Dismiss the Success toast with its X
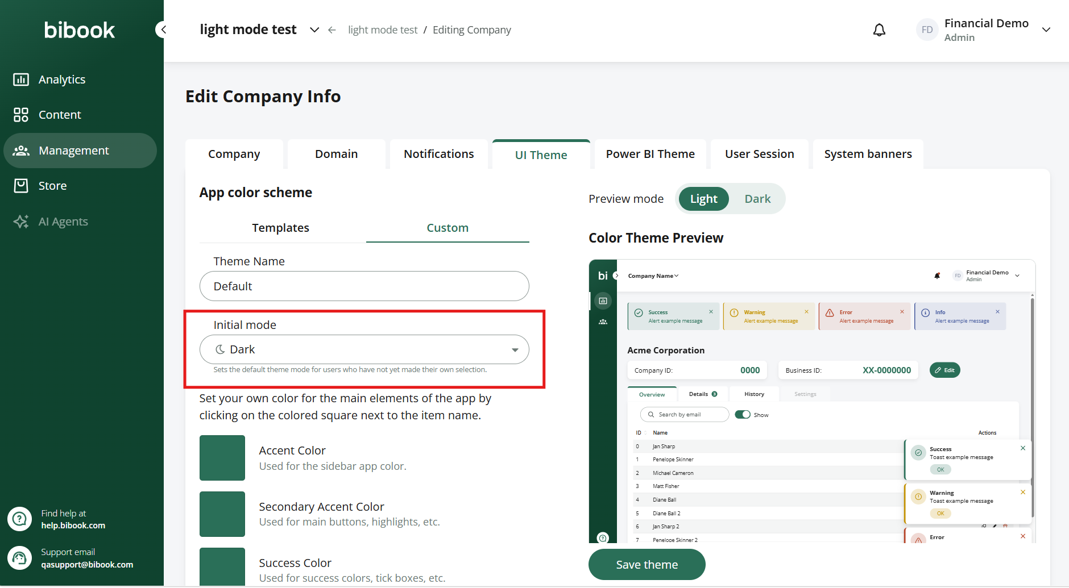 pyautogui.click(x=1023, y=448)
